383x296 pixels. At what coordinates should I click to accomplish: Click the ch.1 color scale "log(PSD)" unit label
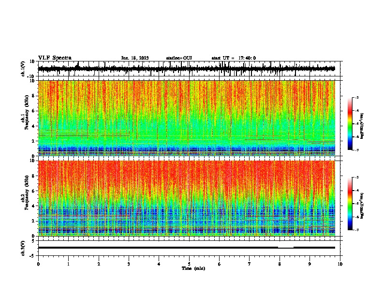[x=362, y=126]
